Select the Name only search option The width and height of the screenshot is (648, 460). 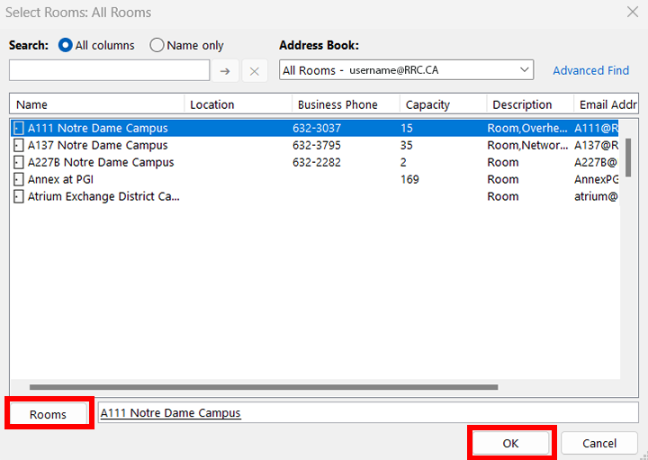(x=157, y=45)
